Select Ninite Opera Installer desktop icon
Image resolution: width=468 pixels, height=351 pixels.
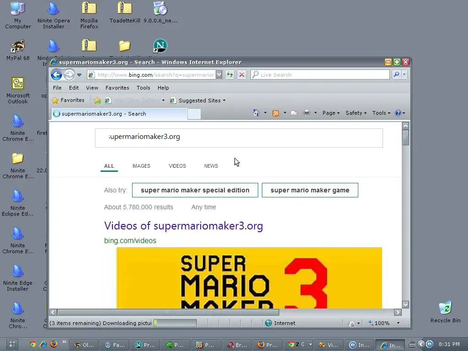53,16
